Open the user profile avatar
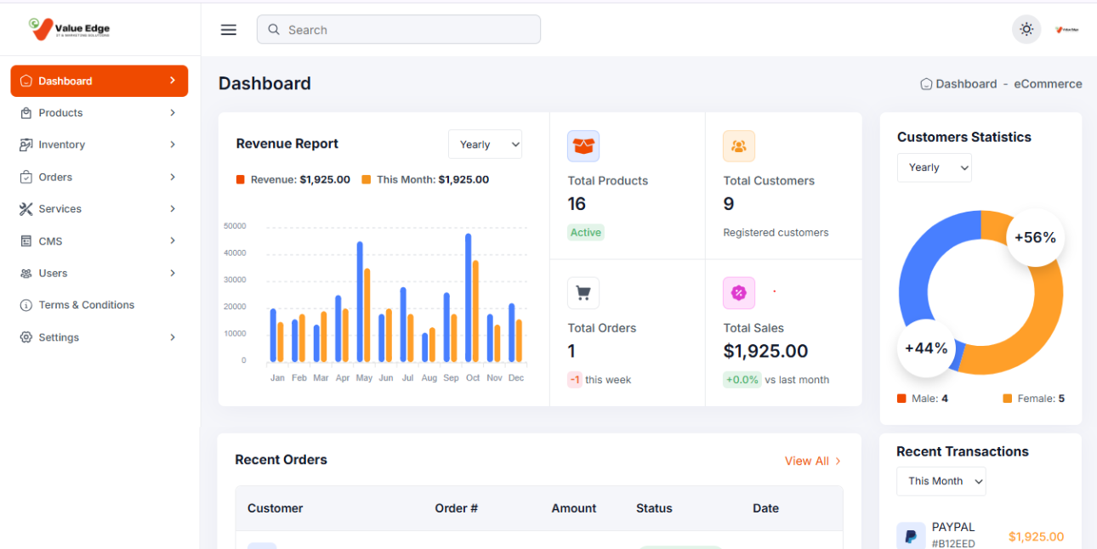 point(1066,30)
